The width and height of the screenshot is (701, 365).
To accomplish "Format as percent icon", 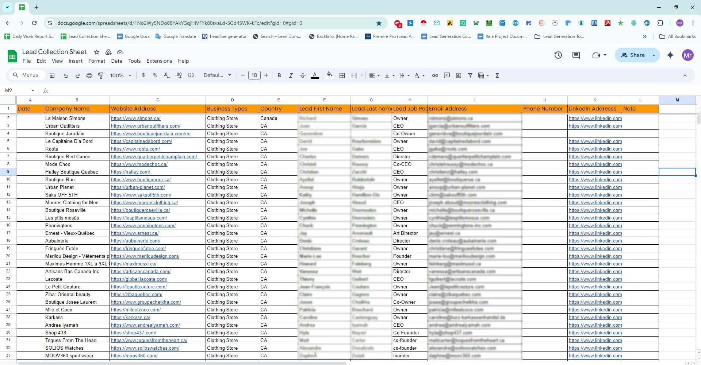I will 155,75.
